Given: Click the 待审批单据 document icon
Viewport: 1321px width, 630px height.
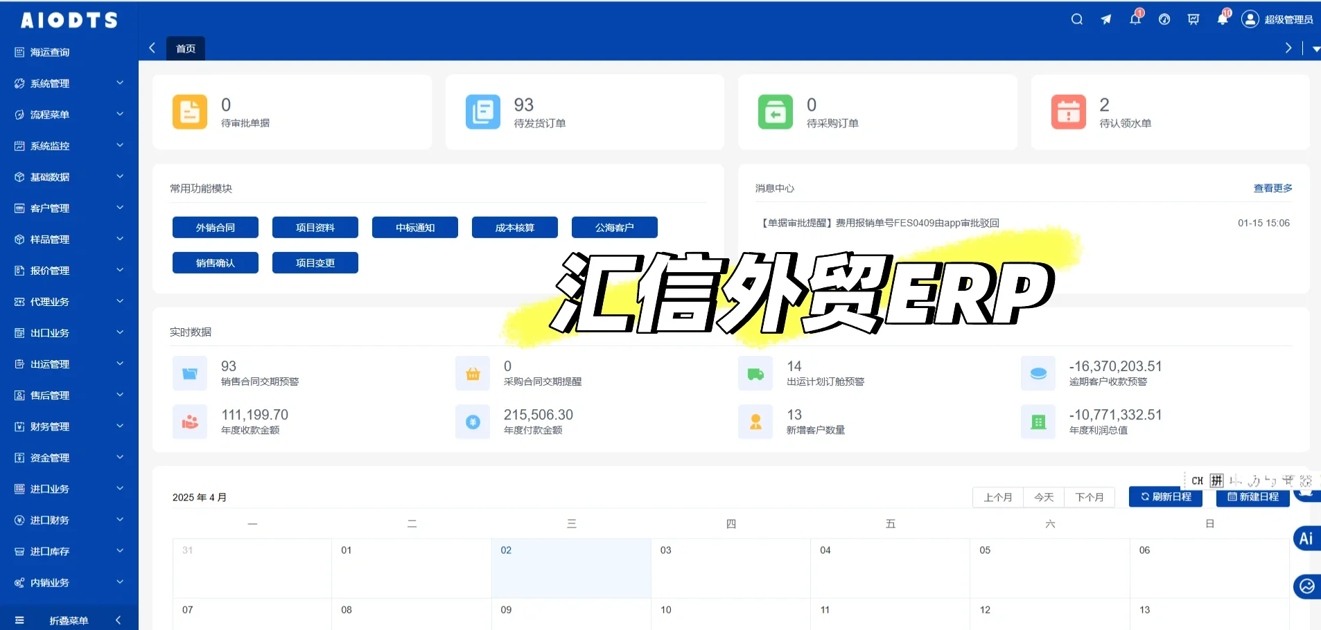Looking at the screenshot, I should tap(189, 111).
